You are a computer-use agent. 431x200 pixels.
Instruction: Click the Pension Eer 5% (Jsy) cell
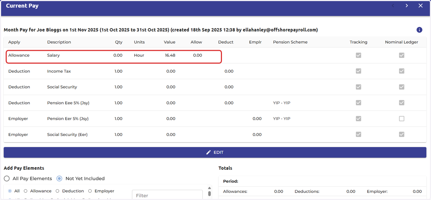[68, 119]
